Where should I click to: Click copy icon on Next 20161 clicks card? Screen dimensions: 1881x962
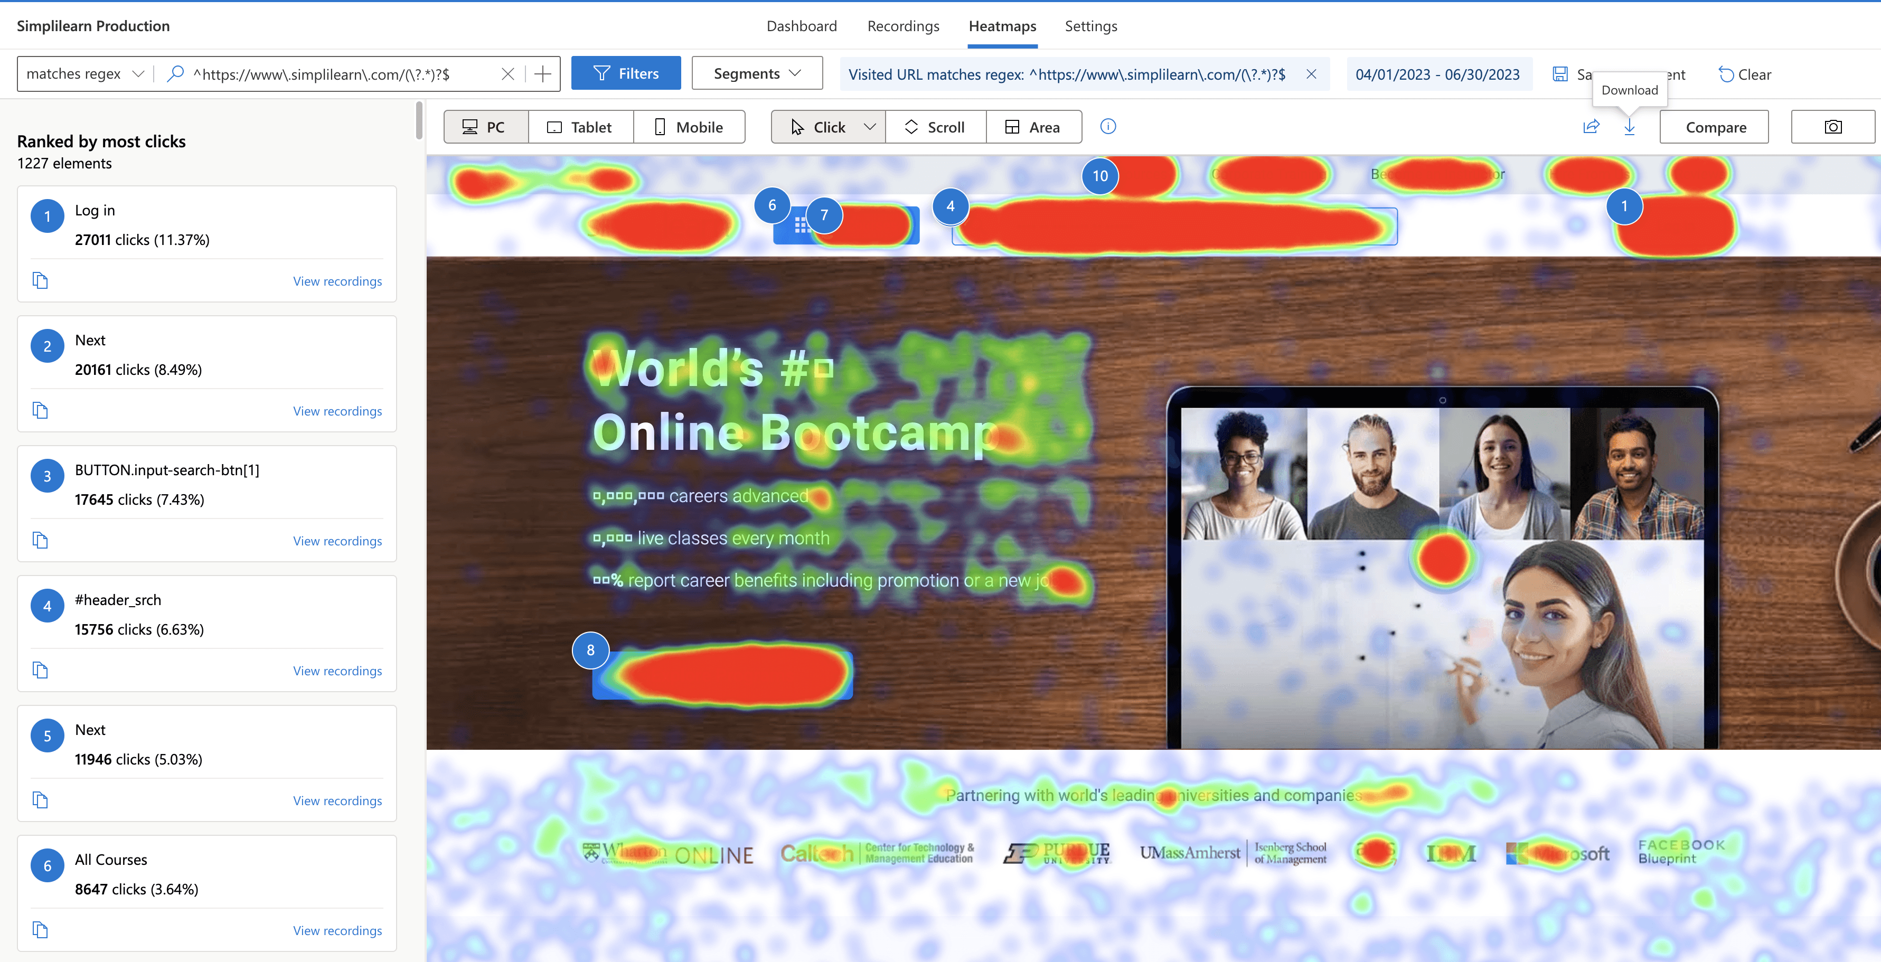(40, 410)
